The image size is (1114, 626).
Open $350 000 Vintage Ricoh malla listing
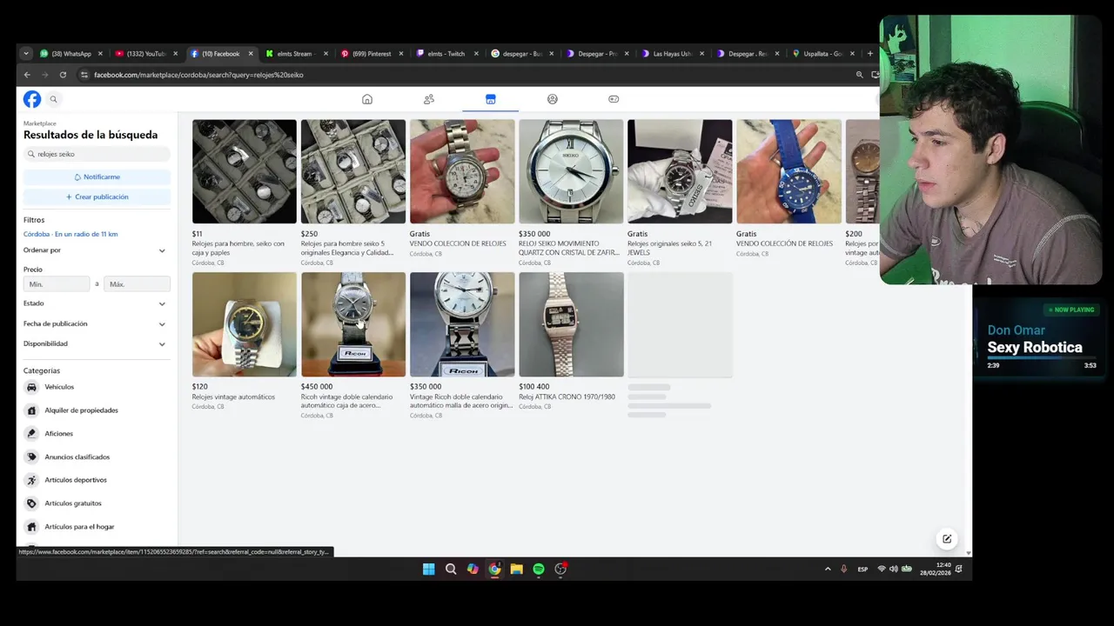tap(462, 345)
